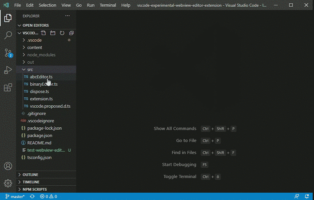Open the Search view icon
The height and width of the screenshot is (200, 314).
(8, 35)
